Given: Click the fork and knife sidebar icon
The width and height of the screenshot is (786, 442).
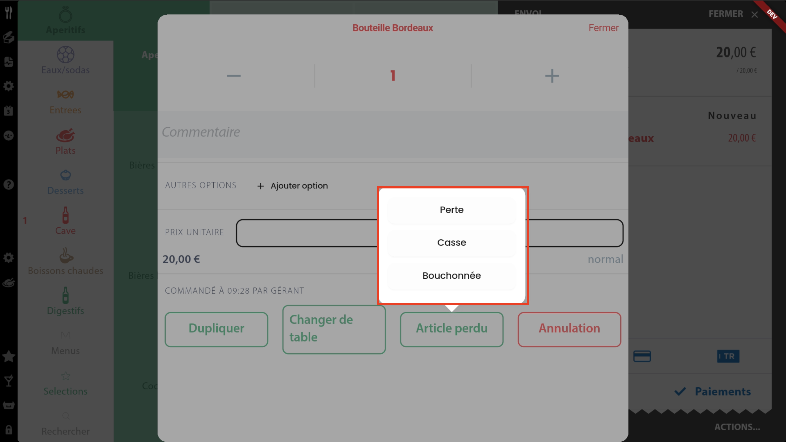Looking at the screenshot, I should (9, 13).
